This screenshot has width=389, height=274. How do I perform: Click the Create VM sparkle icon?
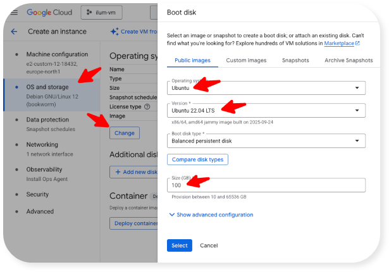click(114, 31)
